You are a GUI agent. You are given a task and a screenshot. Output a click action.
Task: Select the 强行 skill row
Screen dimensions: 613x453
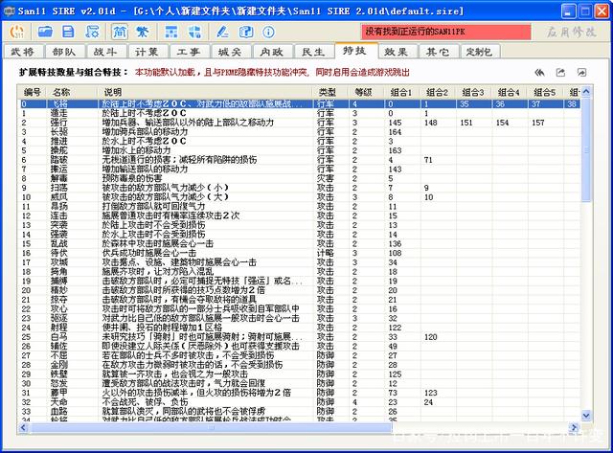59,124
